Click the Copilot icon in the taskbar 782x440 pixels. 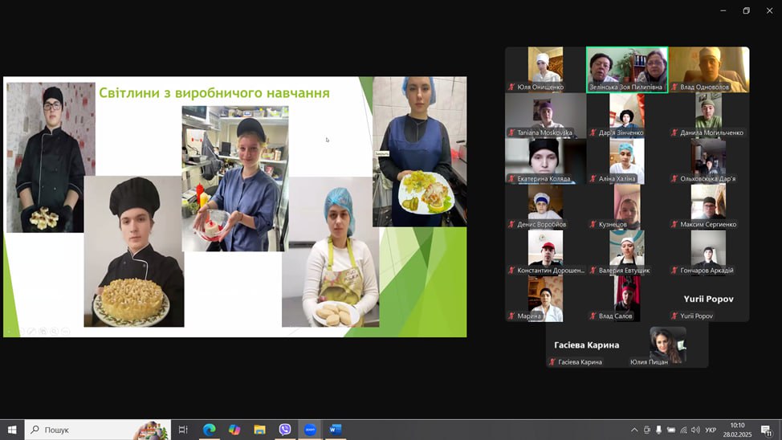tap(234, 430)
